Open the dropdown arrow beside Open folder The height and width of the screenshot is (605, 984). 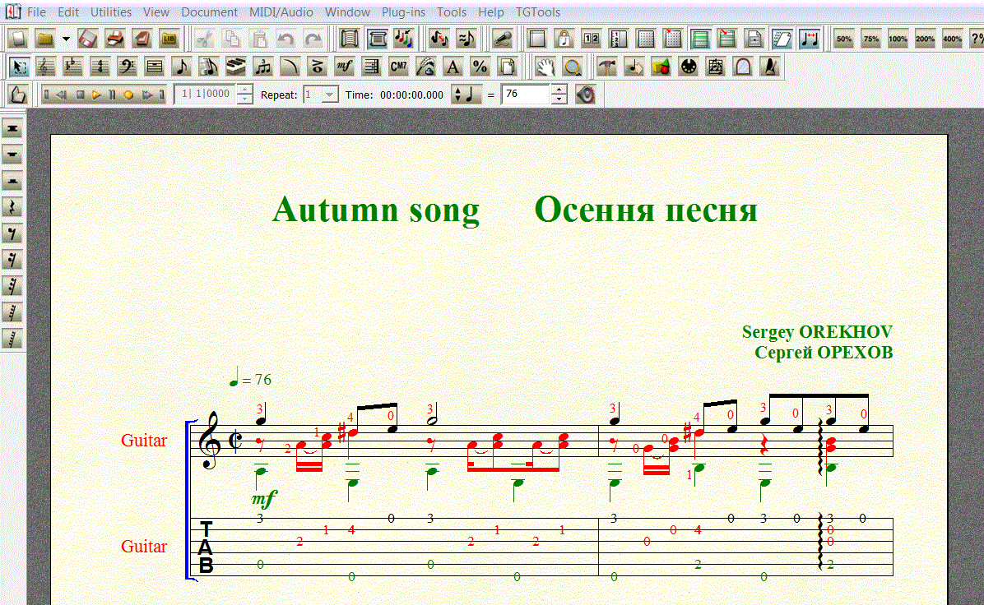(x=66, y=39)
